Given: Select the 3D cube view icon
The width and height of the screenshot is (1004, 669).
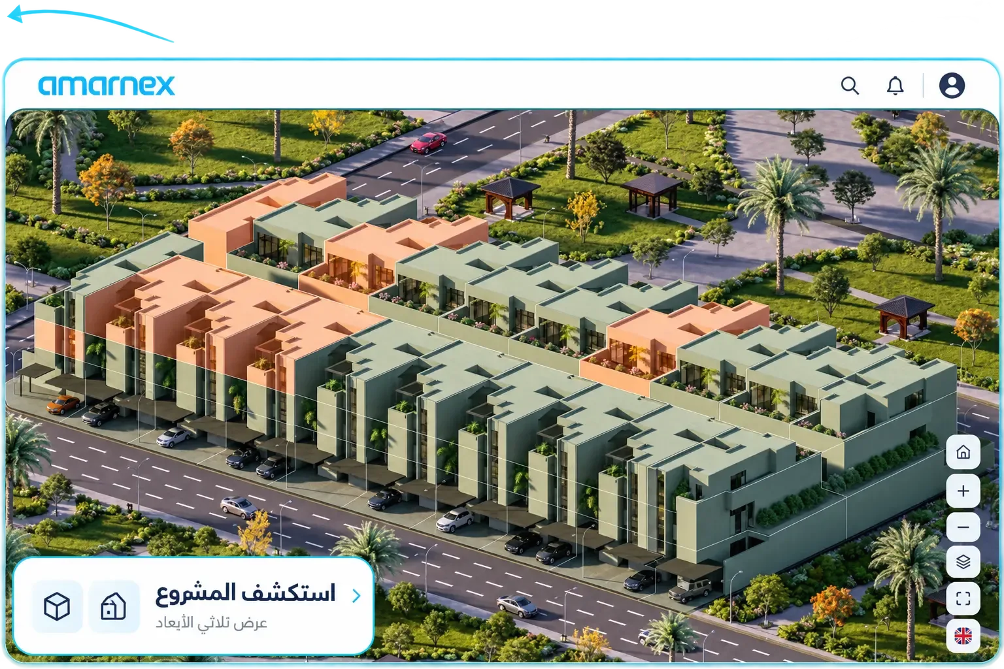Looking at the screenshot, I should [x=57, y=606].
